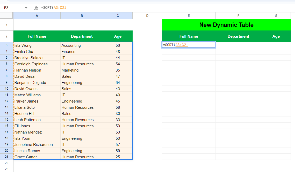
Task: Click Full Name header in column A
Action: [37, 36]
